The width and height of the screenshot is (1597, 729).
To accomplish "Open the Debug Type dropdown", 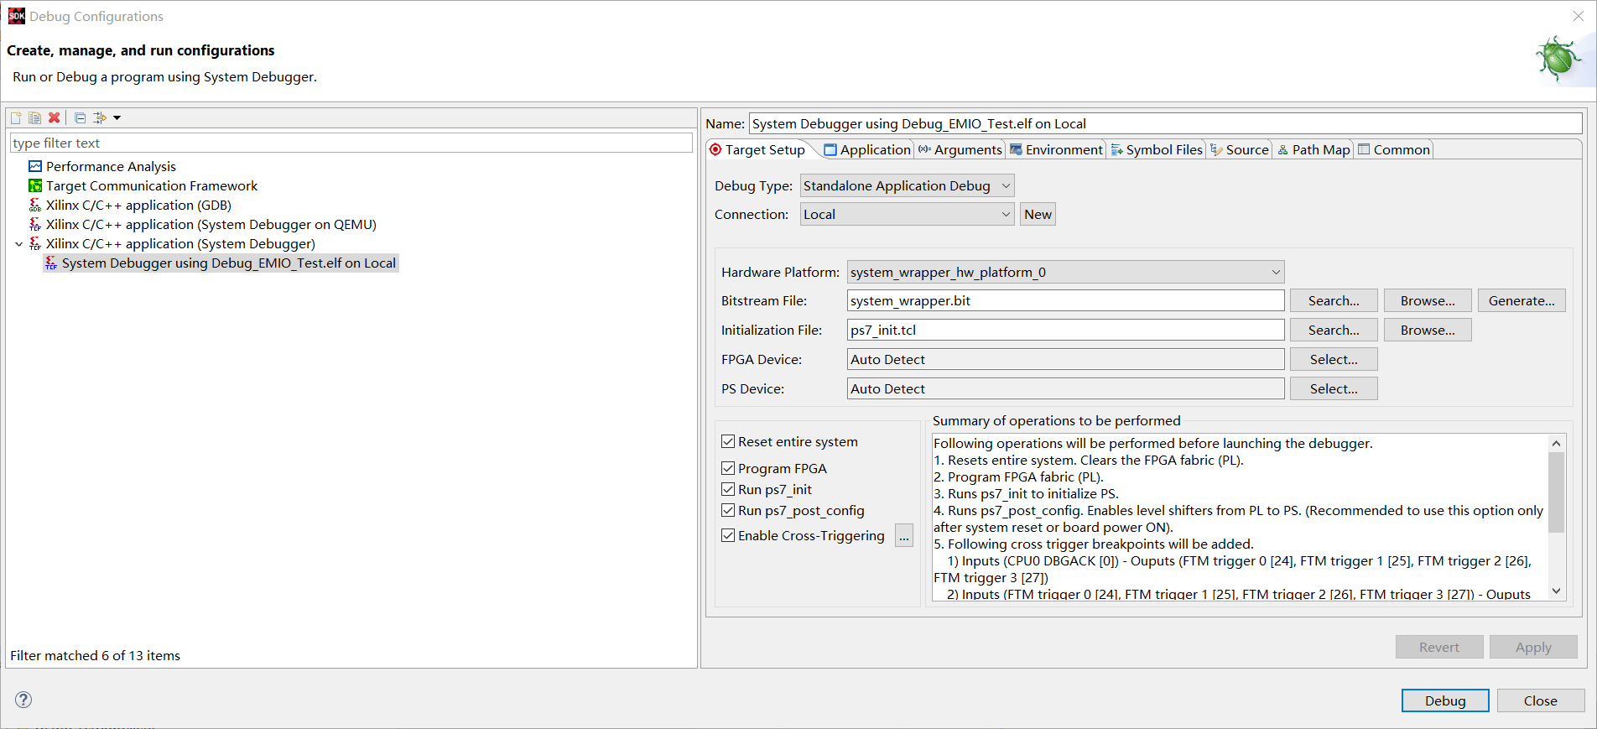I will click(907, 185).
